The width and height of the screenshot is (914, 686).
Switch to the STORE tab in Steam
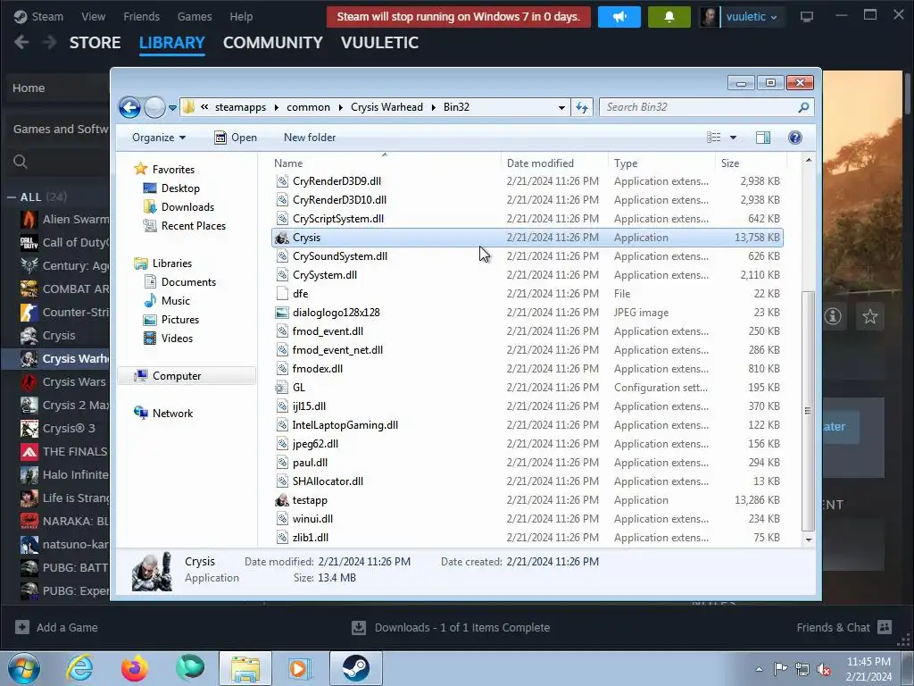(x=95, y=43)
